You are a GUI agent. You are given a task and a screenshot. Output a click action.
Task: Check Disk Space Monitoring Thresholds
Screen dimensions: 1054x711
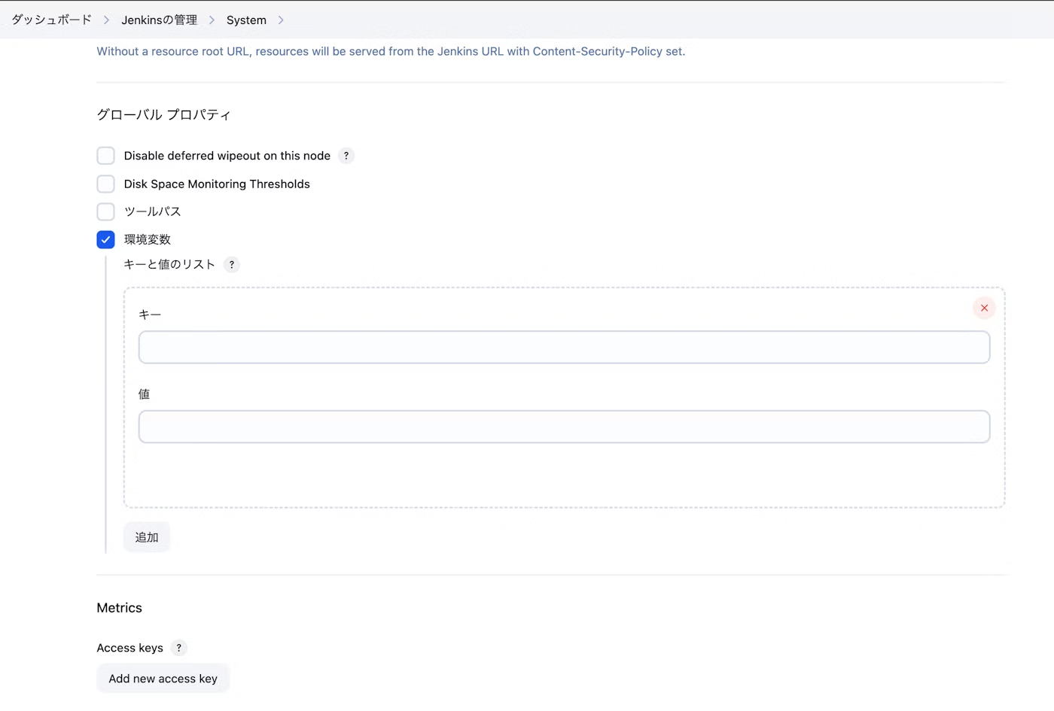tap(105, 184)
